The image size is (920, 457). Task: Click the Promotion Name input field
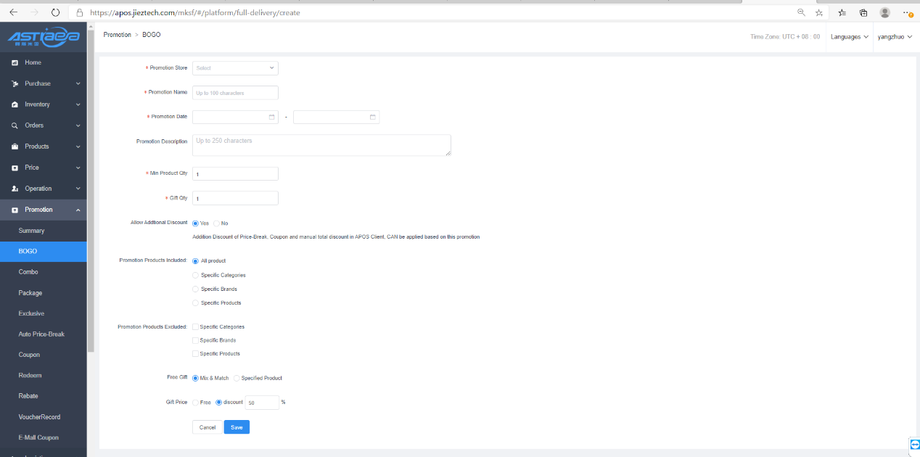(x=235, y=93)
